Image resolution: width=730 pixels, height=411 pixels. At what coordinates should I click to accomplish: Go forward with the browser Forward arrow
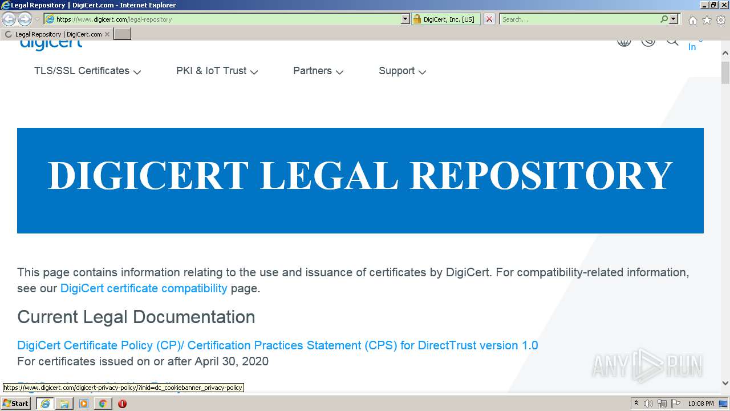[25, 19]
